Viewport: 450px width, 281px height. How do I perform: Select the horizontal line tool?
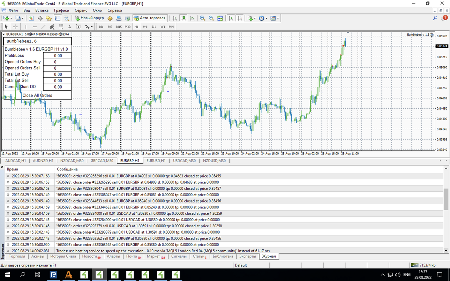point(35,26)
